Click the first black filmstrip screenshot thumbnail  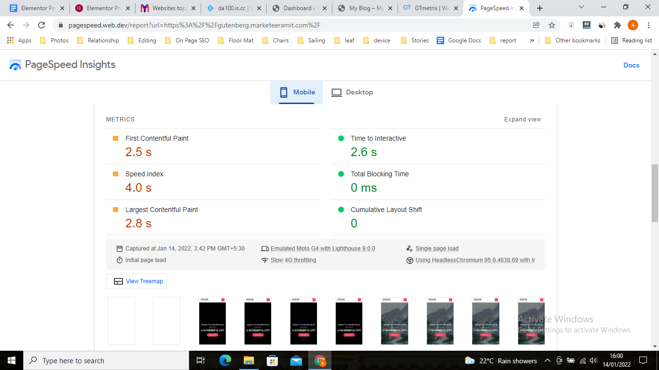212,321
